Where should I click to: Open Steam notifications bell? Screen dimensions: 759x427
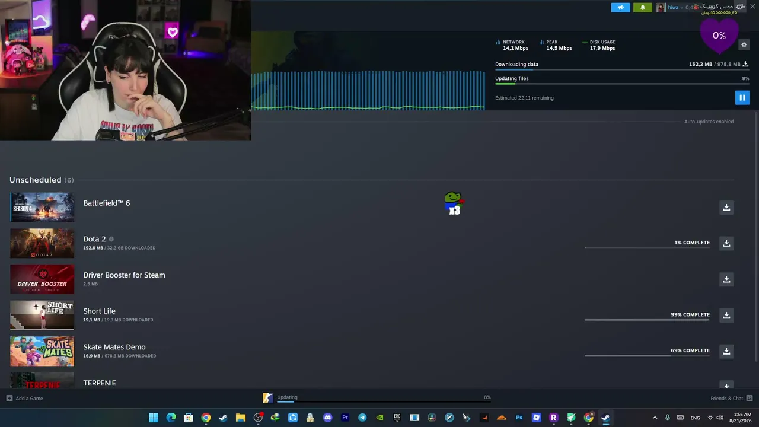click(x=643, y=7)
